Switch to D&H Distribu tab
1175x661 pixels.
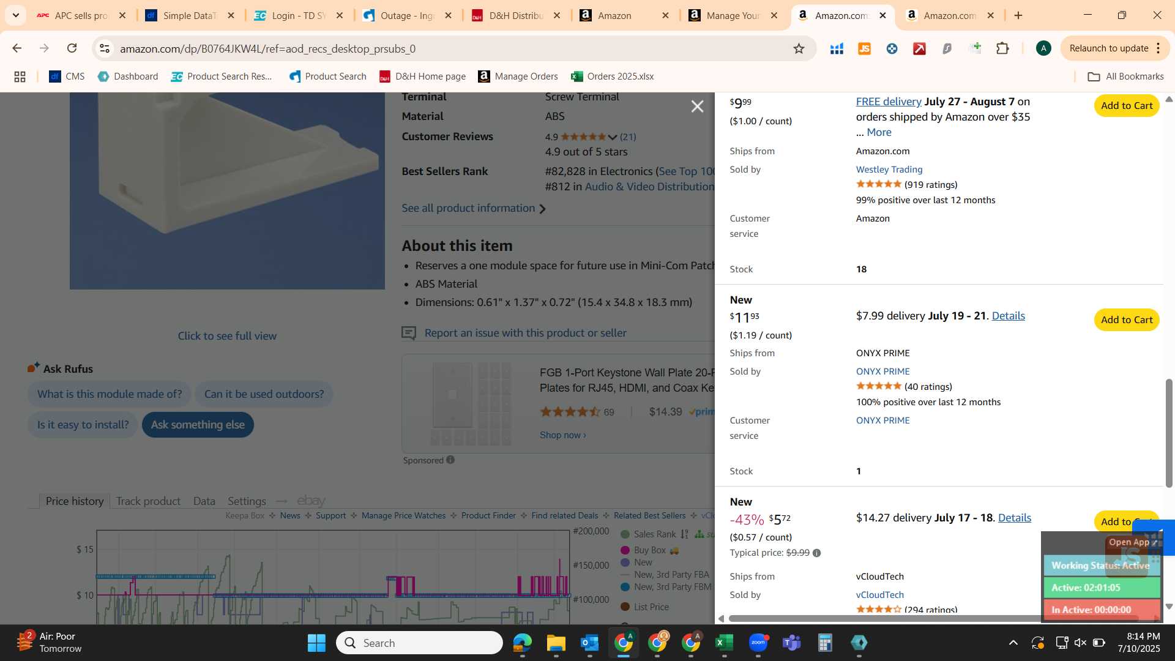(516, 15)
